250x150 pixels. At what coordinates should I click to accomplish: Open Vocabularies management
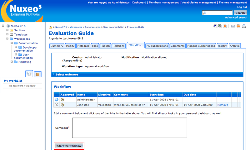coord(199,3)
